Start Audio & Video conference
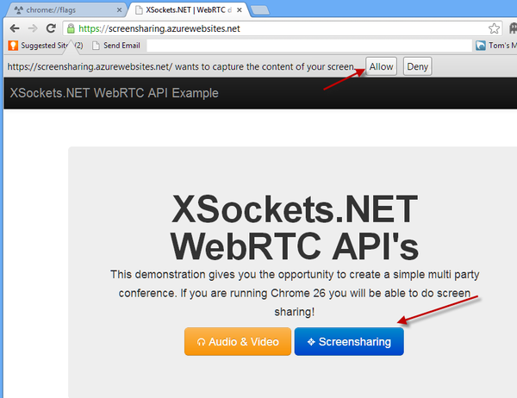 [238, 341]
